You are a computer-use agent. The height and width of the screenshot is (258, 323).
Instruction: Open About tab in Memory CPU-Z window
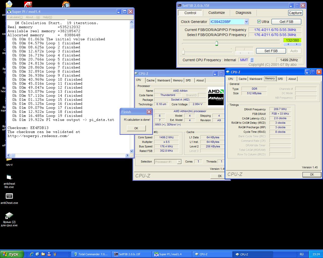pyautogui.click(x=292, y=79)
